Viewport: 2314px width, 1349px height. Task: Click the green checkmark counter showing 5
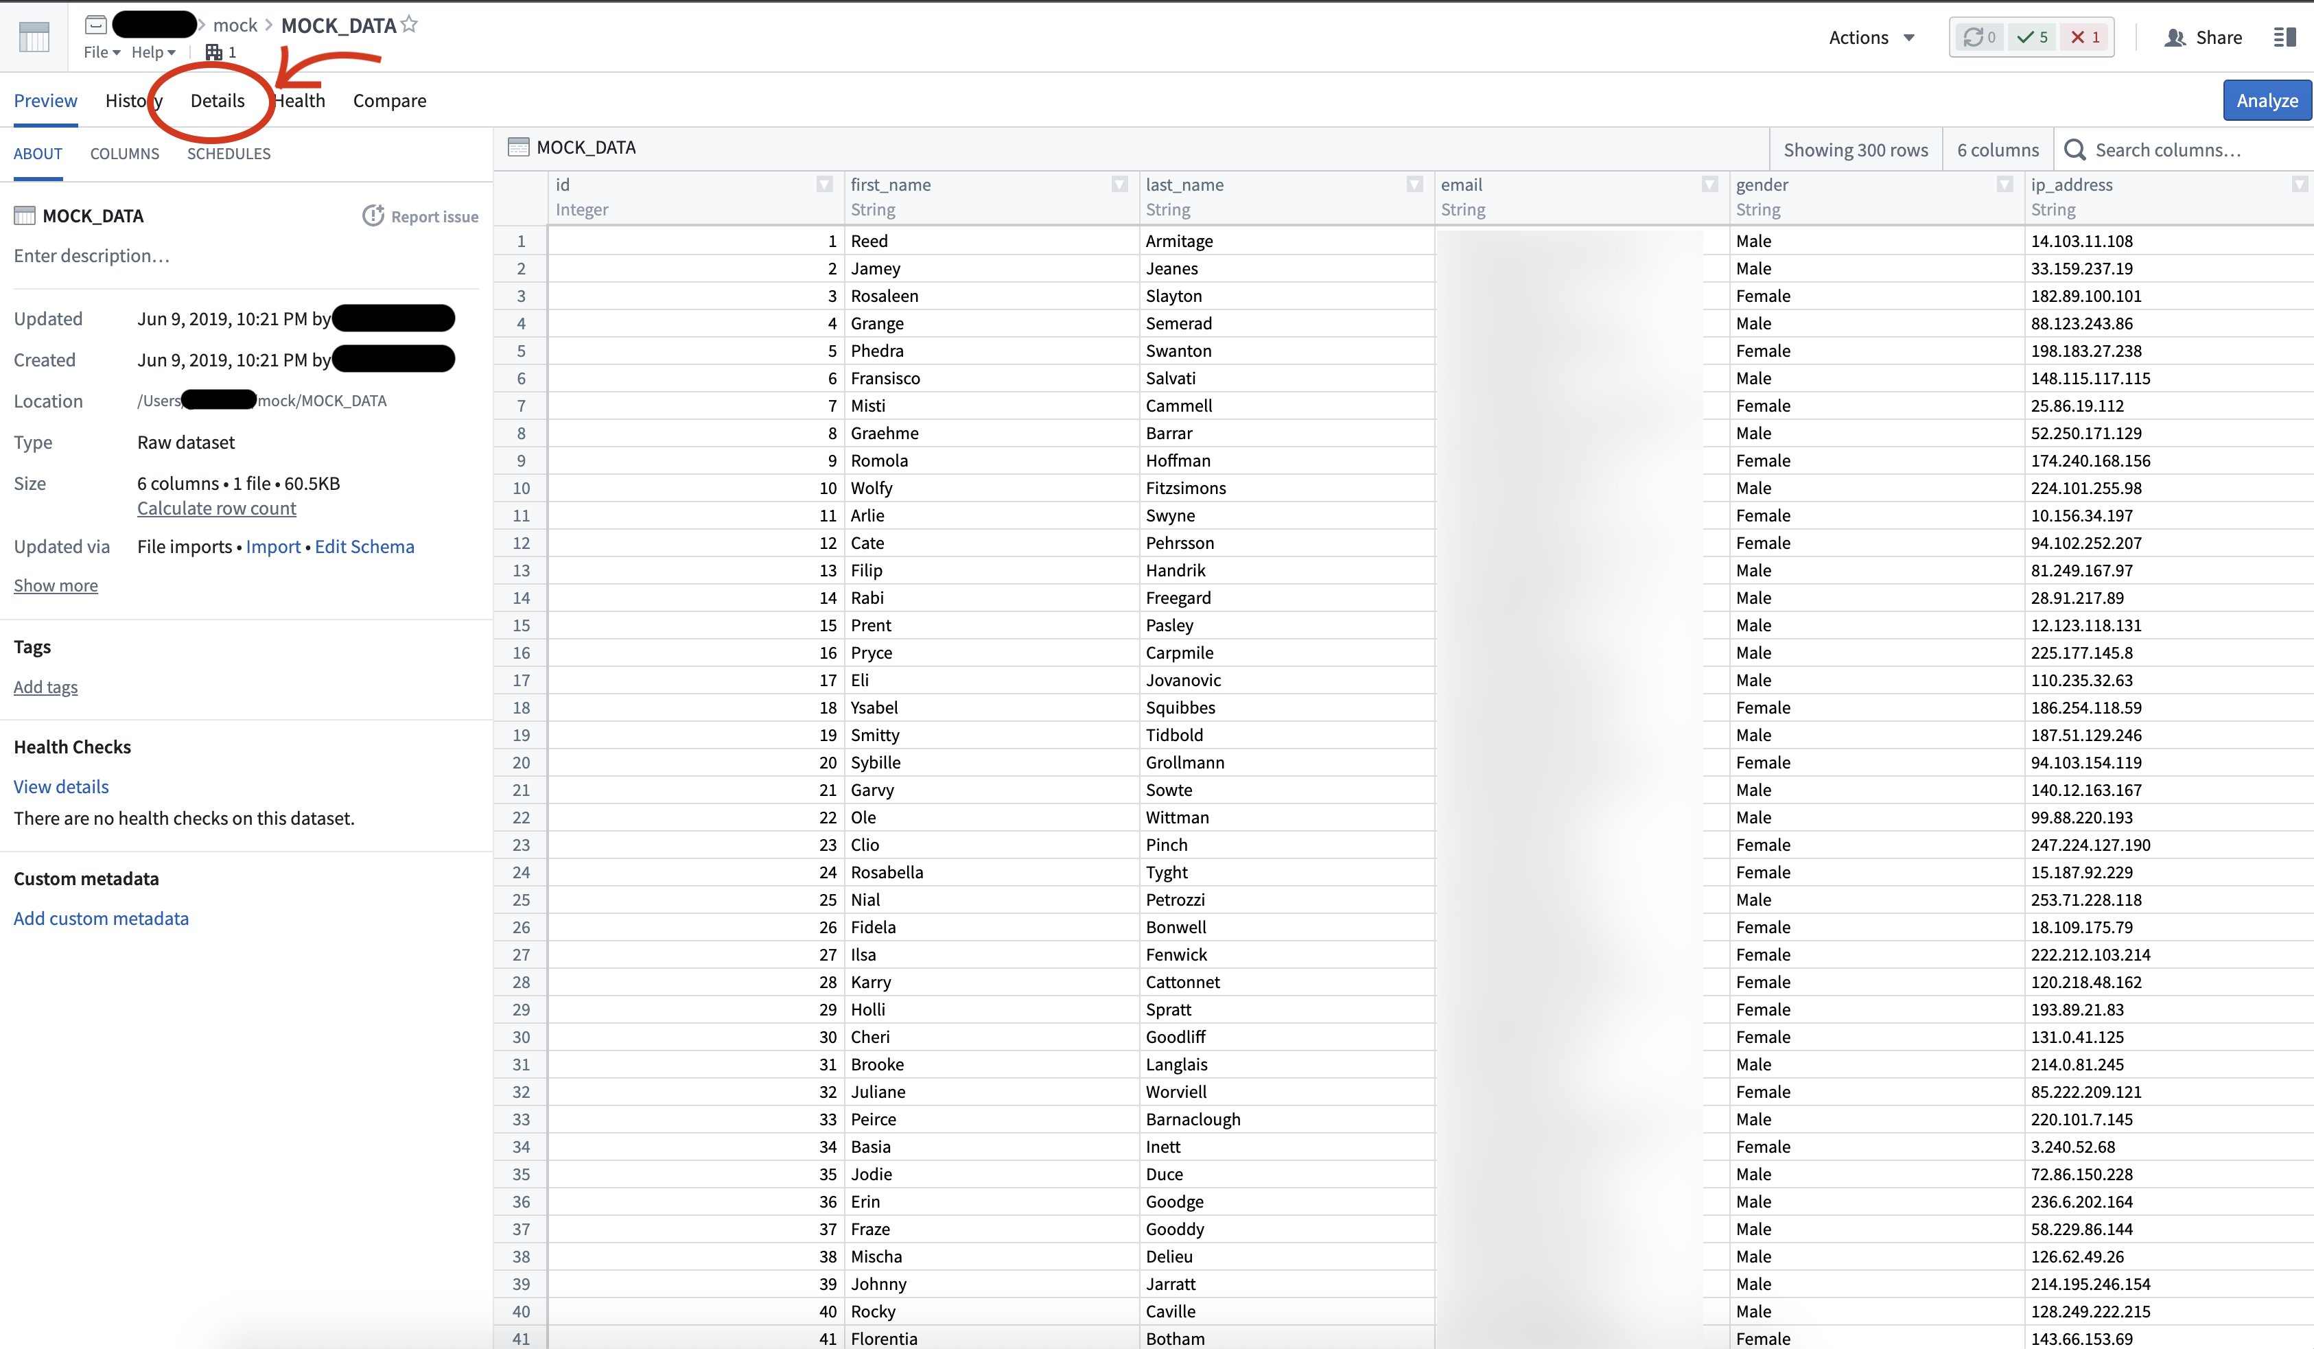(x=2032, y=37)
